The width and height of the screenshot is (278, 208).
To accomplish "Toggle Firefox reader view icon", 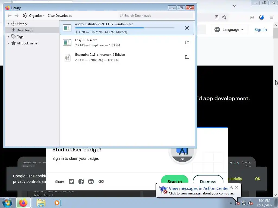I will tap(216, 17).
